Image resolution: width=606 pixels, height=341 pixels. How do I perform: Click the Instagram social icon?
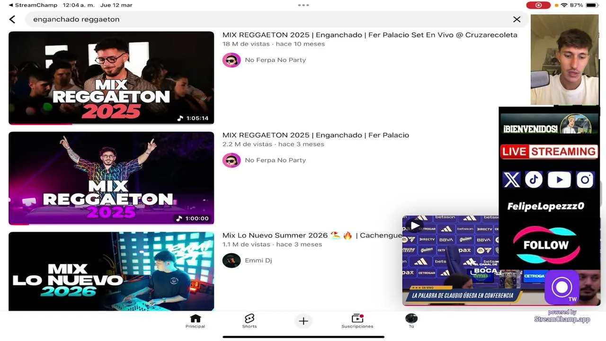585,180
